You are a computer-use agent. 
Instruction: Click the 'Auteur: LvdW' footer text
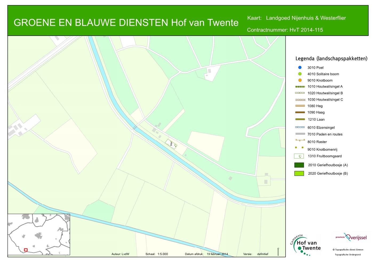coord(120,254)
